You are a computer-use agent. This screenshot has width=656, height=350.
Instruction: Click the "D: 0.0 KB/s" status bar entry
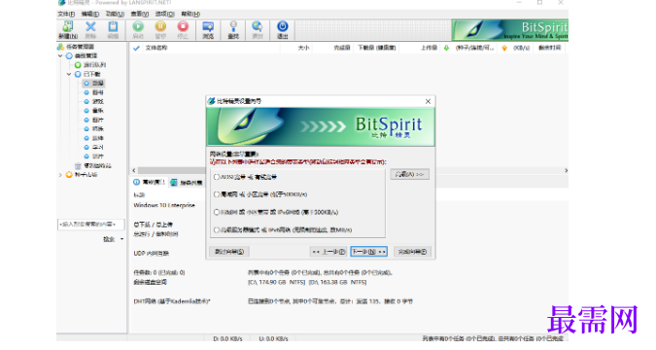(x=227, y=338)
